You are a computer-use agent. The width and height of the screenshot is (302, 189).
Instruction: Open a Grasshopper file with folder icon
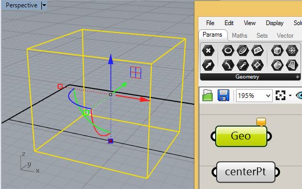(207, 95)
